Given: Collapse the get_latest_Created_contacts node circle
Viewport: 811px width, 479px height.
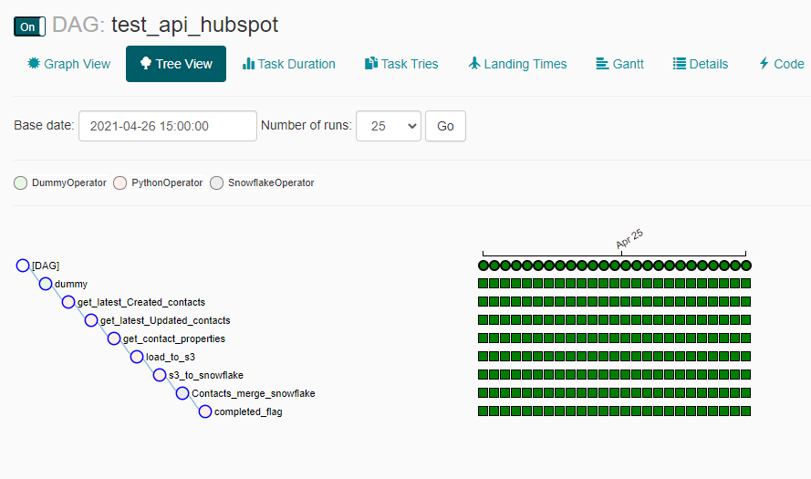Looking at the screenshot, I should tap(68, 302).
